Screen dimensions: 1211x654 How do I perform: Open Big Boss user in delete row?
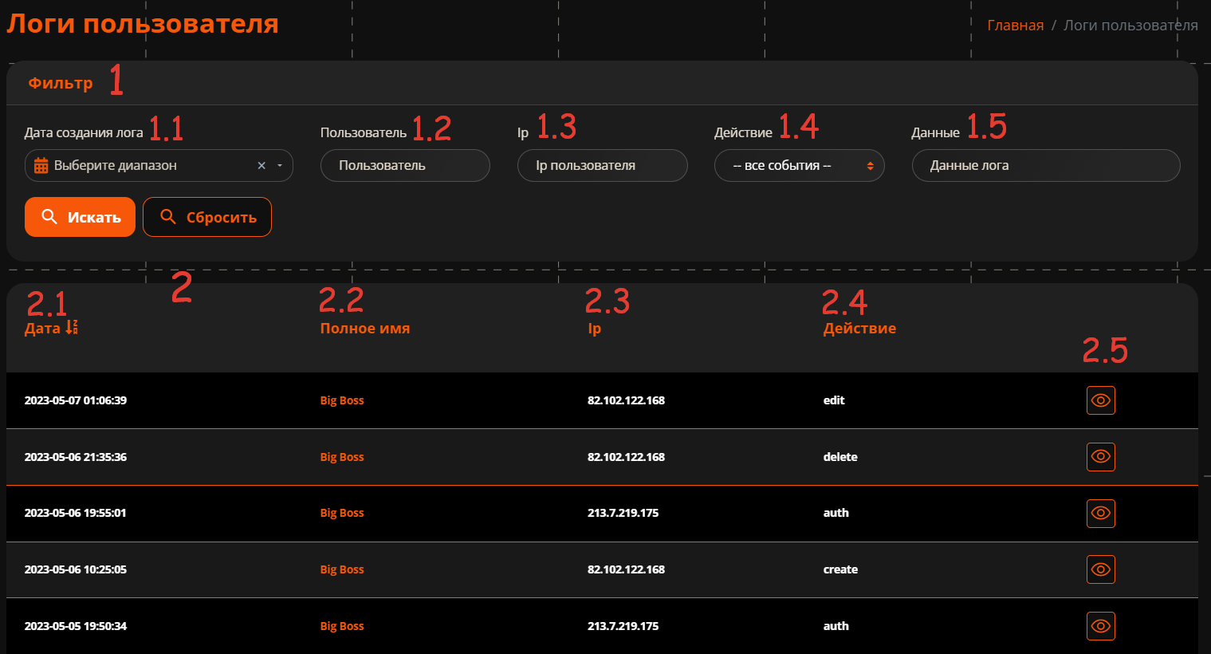tap(342, 457)
